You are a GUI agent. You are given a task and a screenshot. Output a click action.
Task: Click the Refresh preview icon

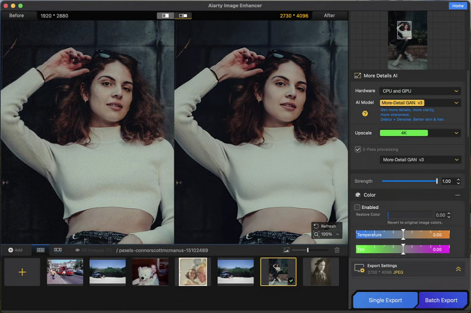click(316, 226)
